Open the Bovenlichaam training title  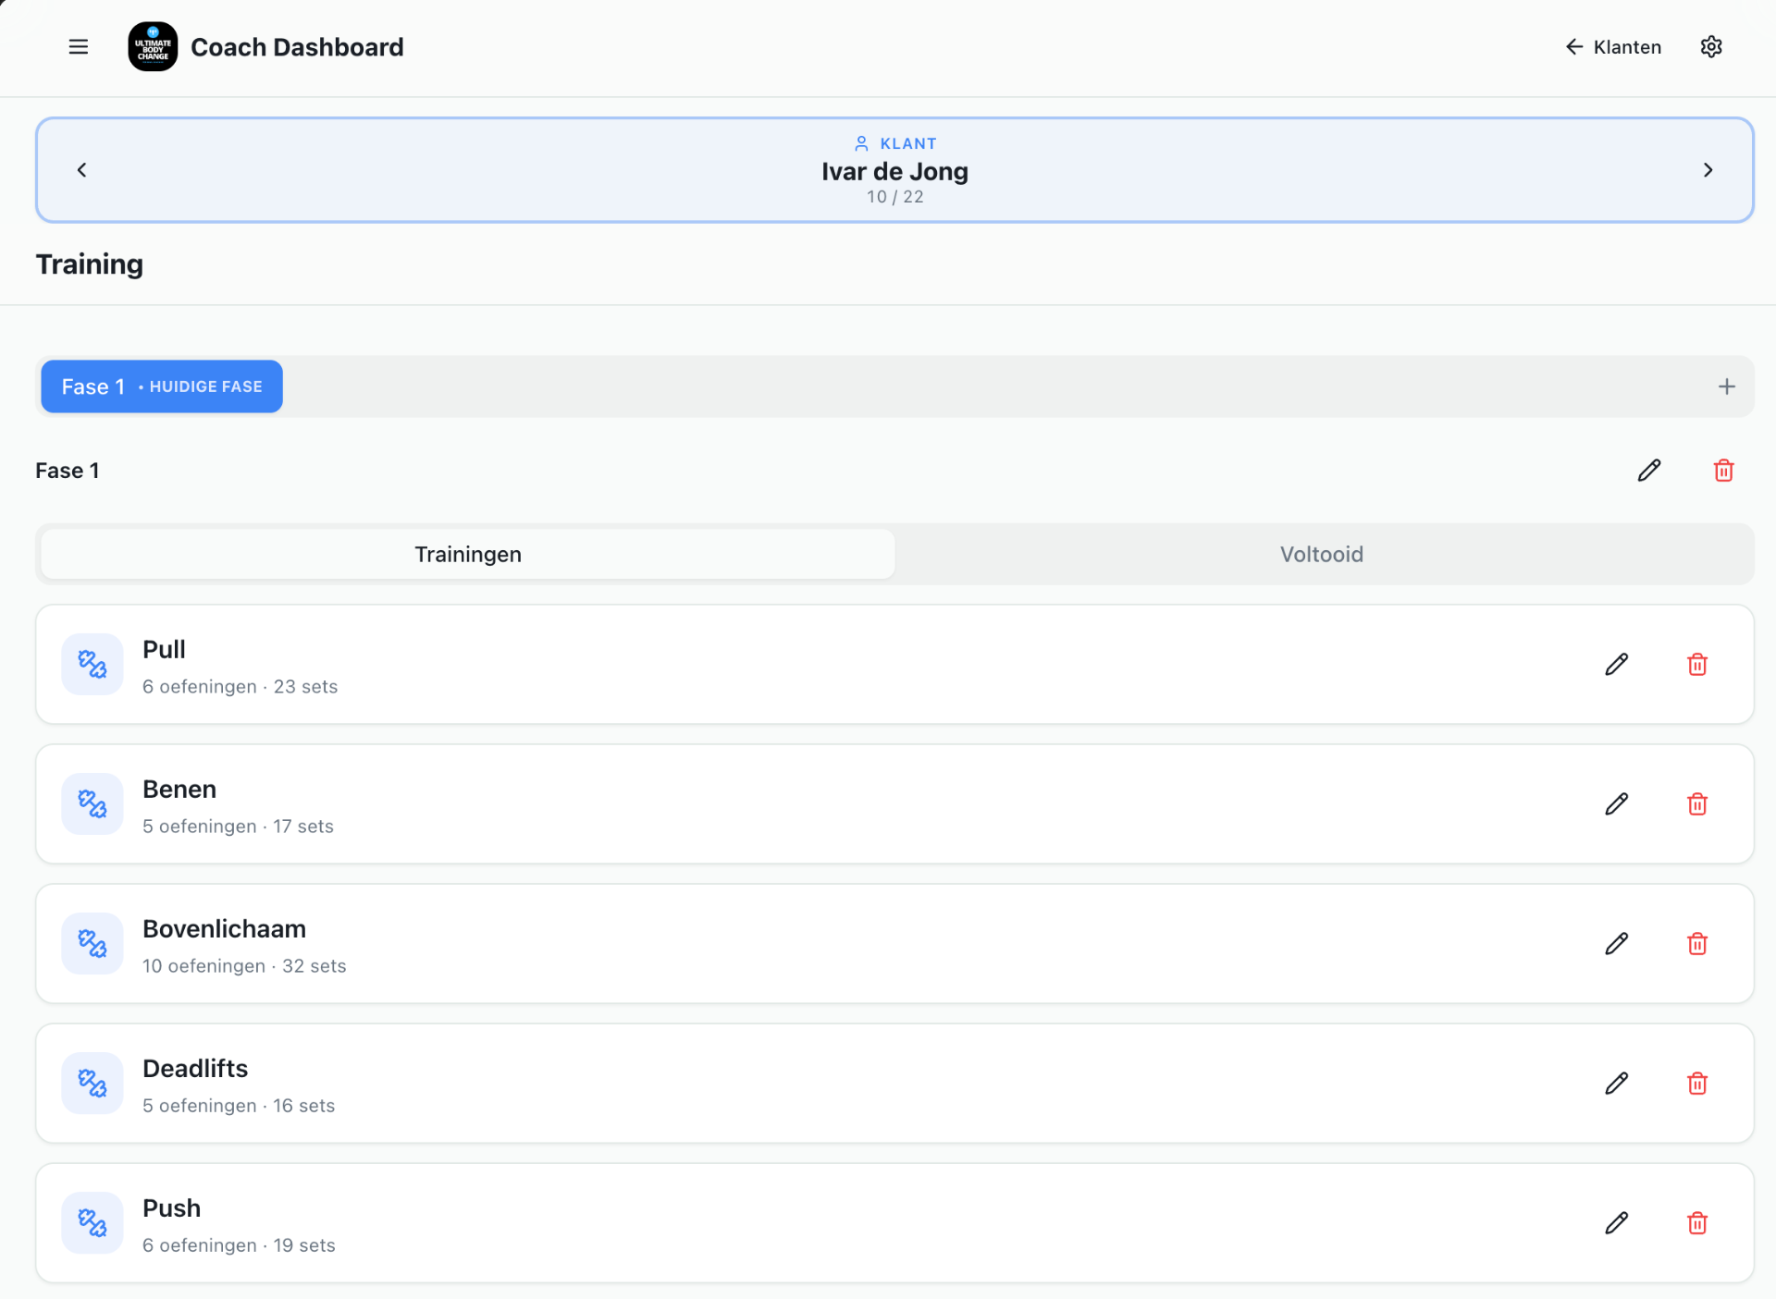[224, 929]
